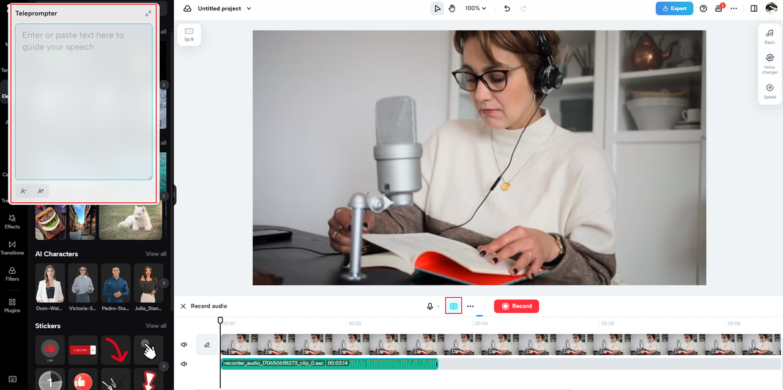Mute the video track speaker icon

coord(184,345)
